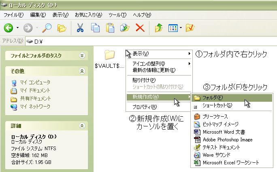Click the green Back arrow button

(9, 28)
